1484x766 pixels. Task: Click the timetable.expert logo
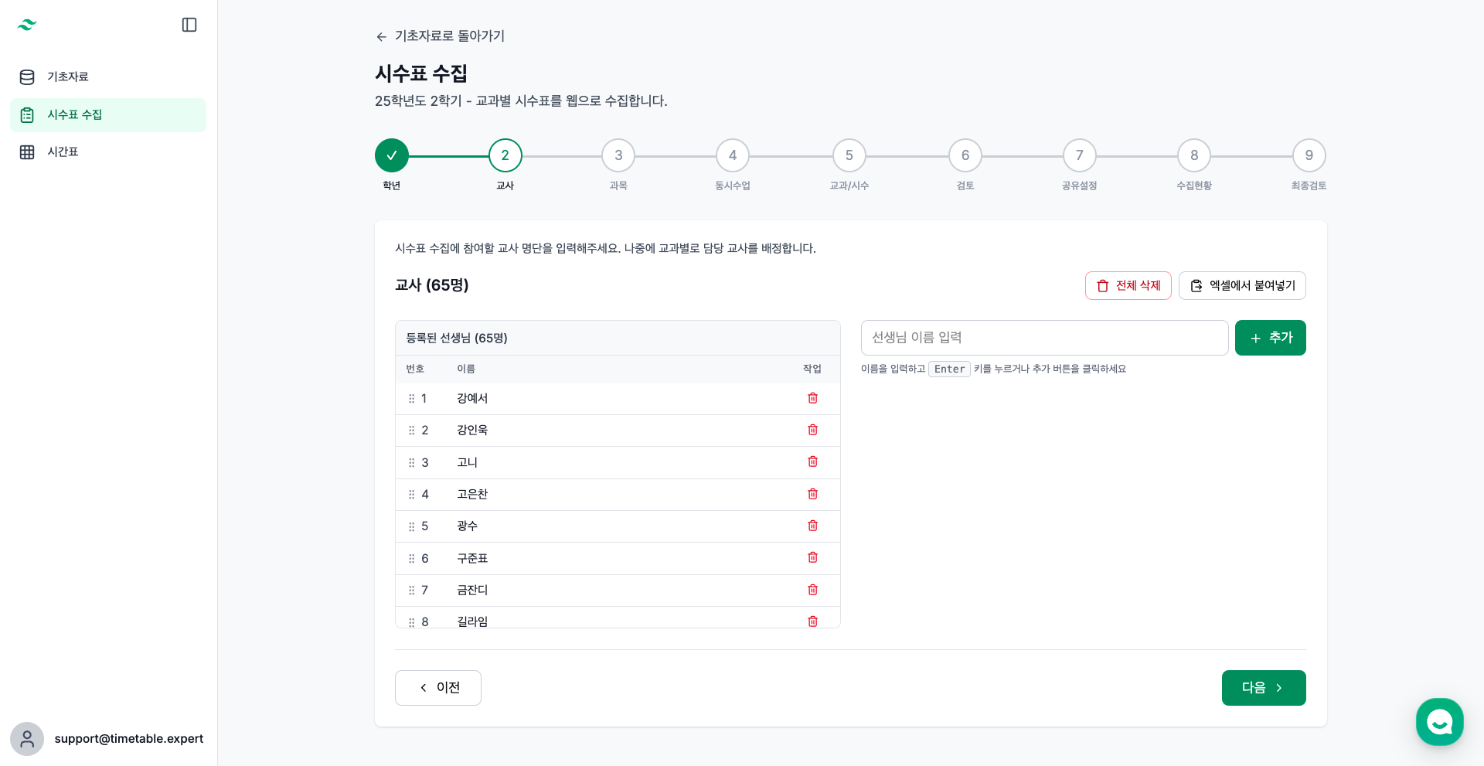(27, 25)
